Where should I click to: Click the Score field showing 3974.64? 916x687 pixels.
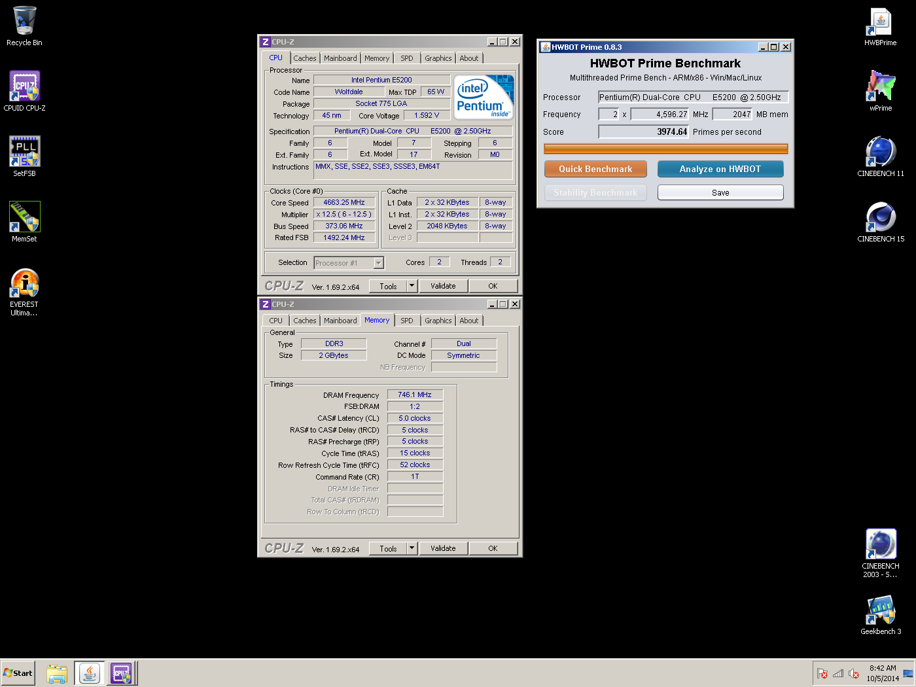point(643,132)
